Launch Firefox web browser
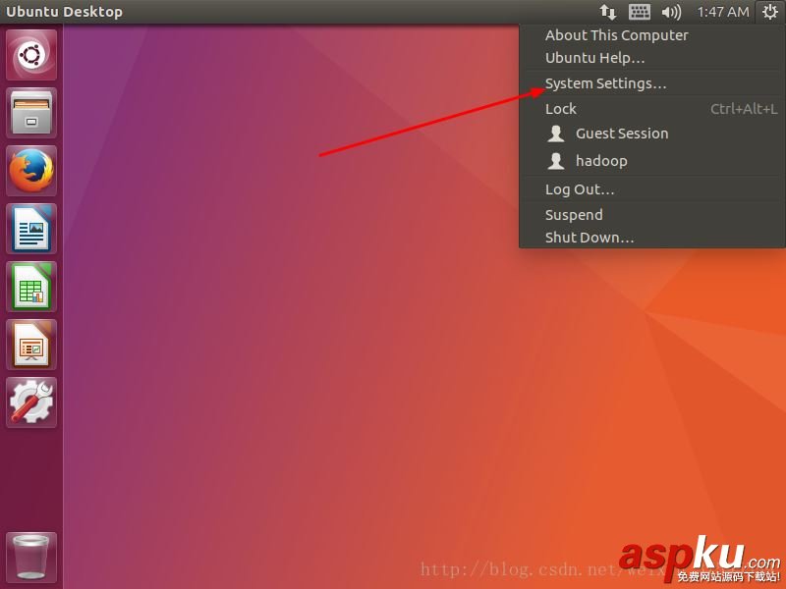786x589 pixels. tap(31, 171)
